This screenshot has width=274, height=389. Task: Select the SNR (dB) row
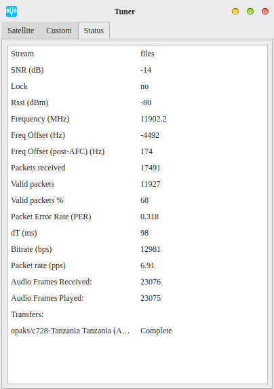[x=138, y=70]
